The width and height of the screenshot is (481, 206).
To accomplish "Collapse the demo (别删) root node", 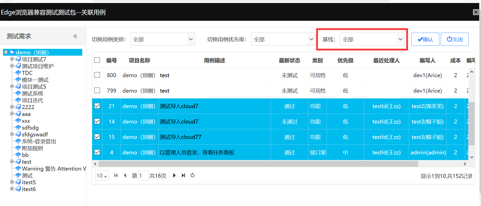I will (x=6, y=52).
